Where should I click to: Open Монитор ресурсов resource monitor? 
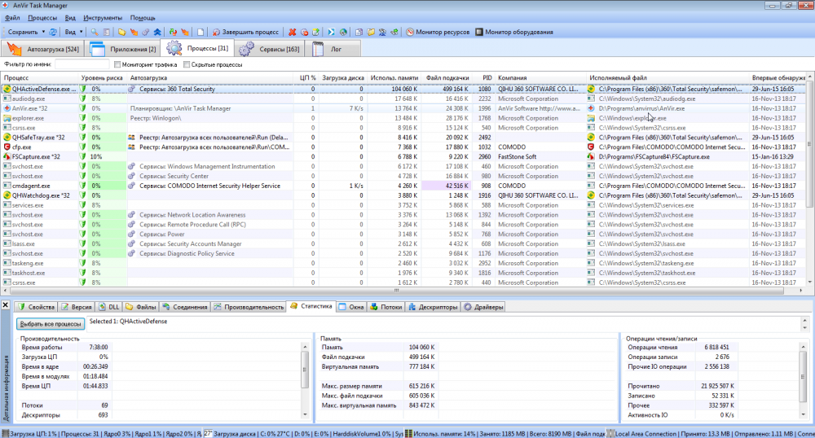click(438, 33)
